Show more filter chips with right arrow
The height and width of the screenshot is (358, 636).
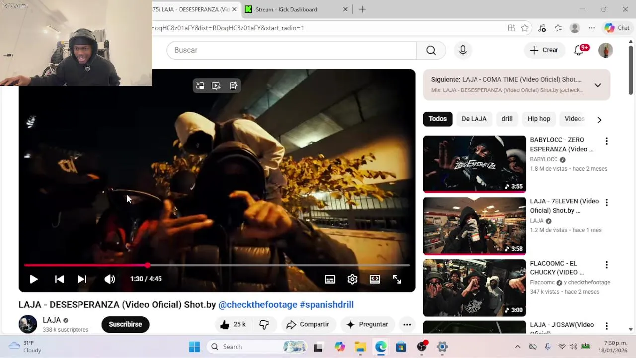point(599,120)
